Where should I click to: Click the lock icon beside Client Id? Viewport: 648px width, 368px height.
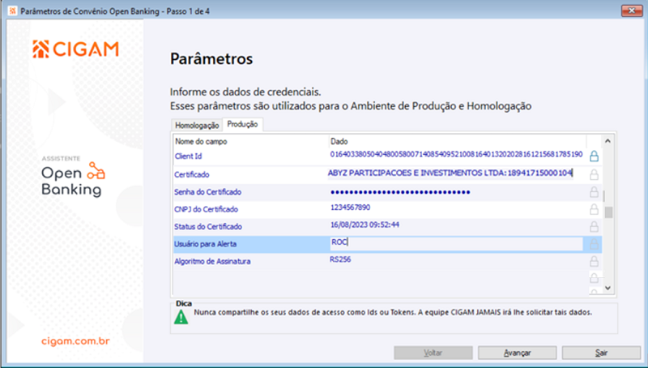click(594, 156)
